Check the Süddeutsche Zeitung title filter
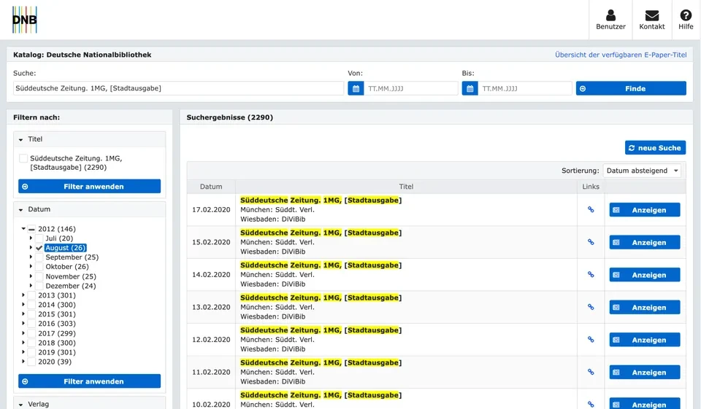The height and width of the screenshot is (409, 701). (23, 158)
